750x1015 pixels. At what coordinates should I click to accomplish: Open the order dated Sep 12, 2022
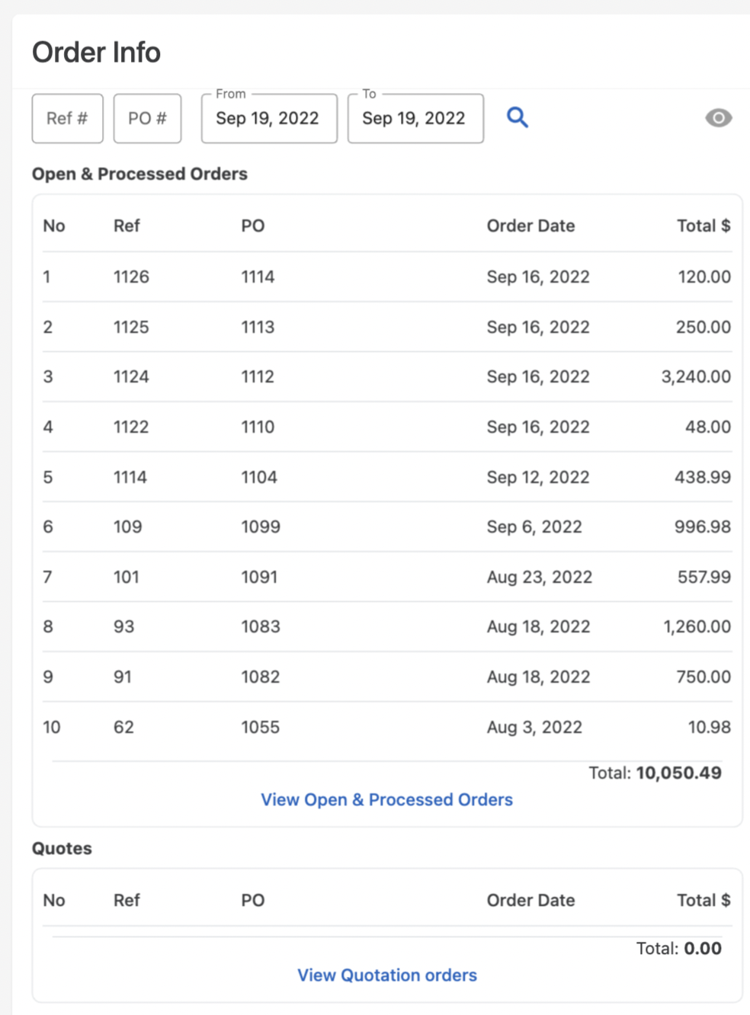coord(537,477)
